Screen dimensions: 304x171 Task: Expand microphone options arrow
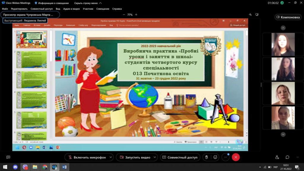pos(110,157)
